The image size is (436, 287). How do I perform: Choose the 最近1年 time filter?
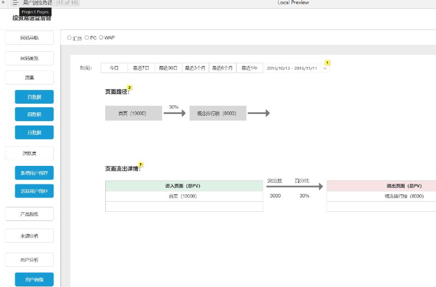(x=250, y=68)
